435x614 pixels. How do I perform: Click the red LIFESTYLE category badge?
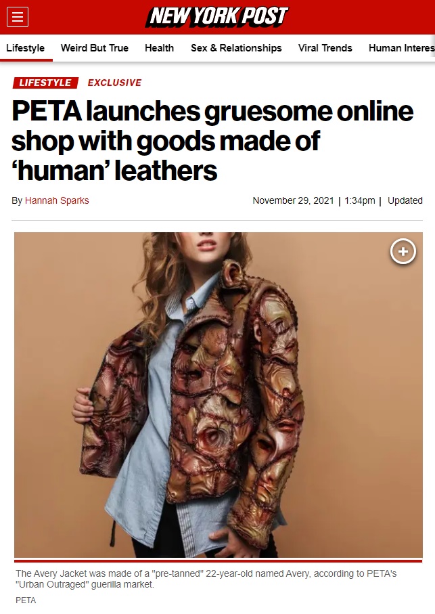click(x=45, y=83)
